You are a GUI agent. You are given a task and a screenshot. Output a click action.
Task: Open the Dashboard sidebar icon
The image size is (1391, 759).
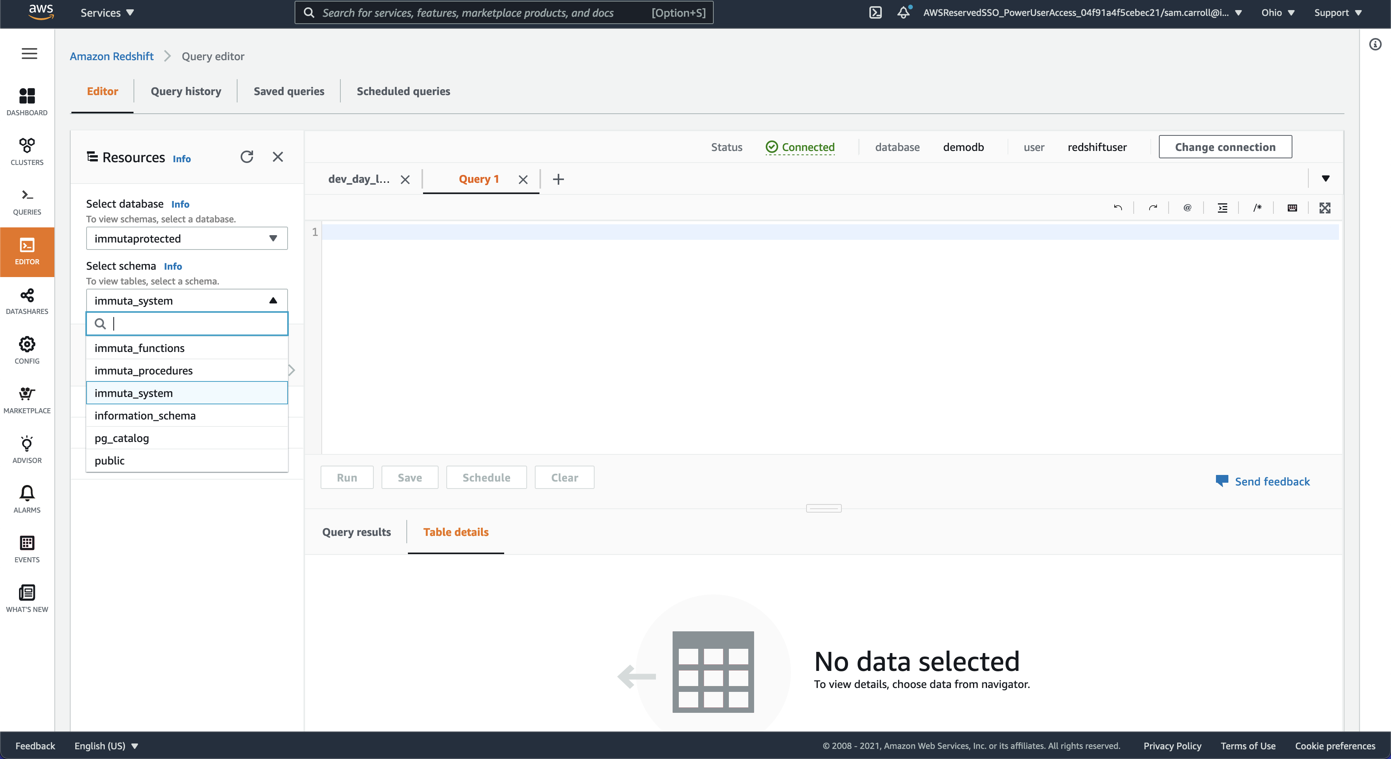tap(27, 102)
